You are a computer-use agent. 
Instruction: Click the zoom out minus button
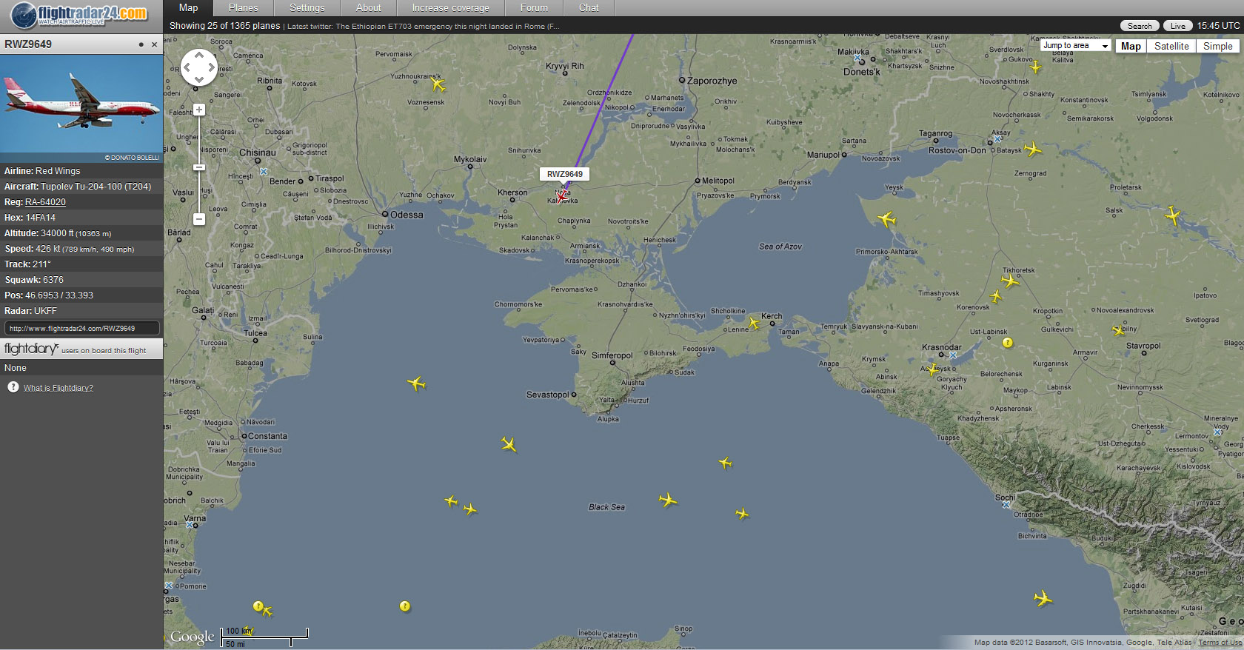coord(198,219)
